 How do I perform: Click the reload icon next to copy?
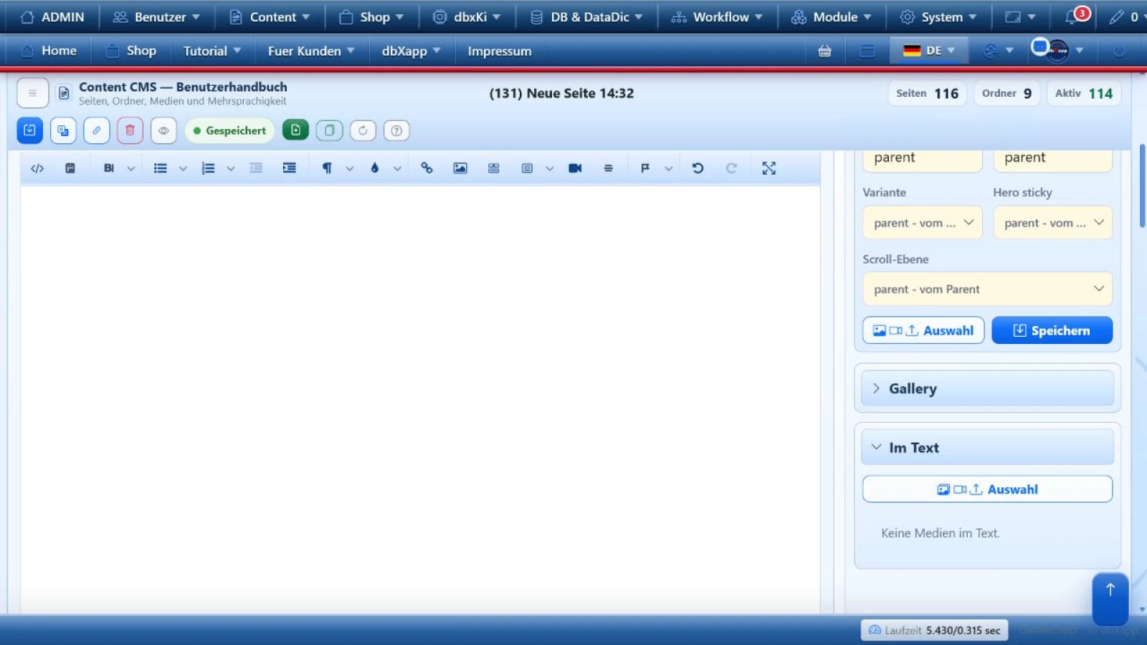363,130
